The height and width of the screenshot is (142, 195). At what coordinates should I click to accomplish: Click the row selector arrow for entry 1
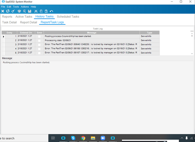pyautogui.click(x=3, y=37)
